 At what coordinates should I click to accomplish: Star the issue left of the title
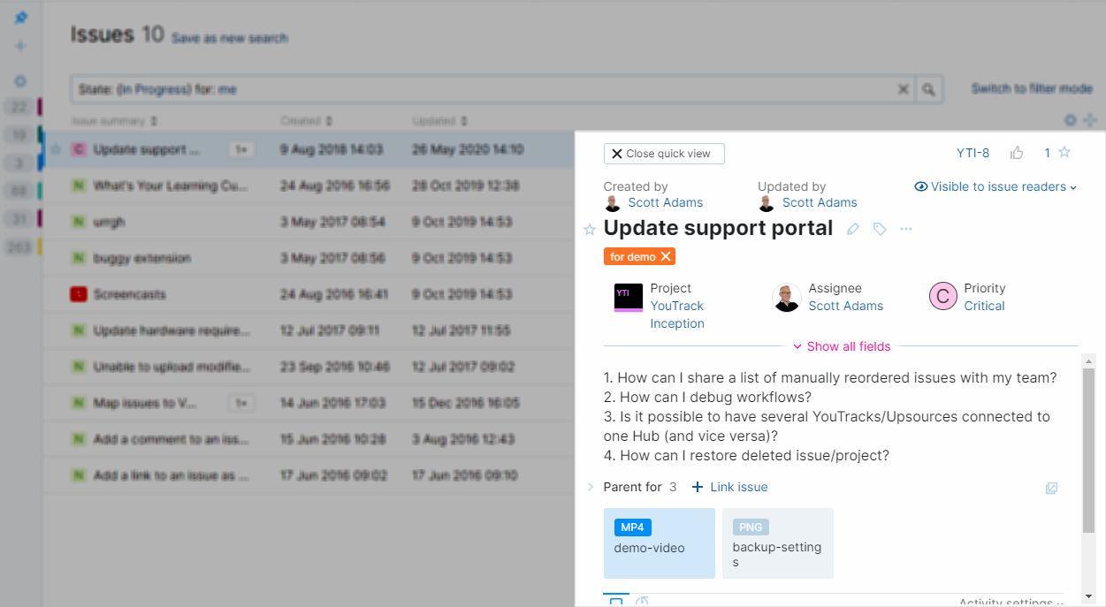pyautogui.click(x=590, y=230)
